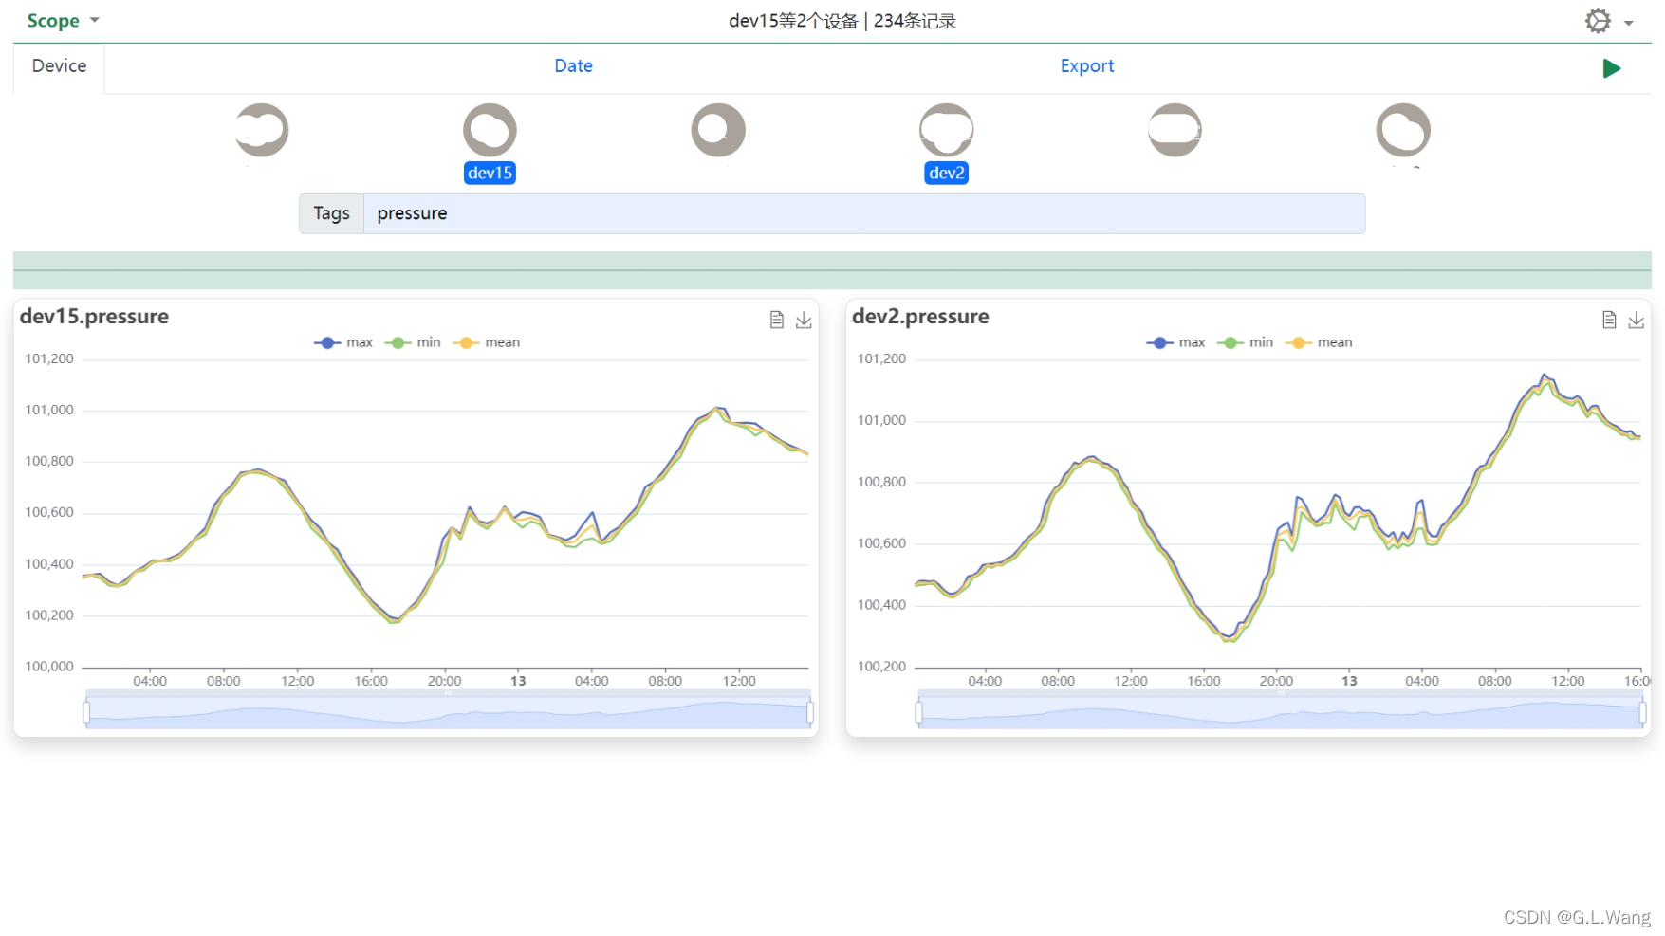Screen dimensions: 1665x936
Task: Click the dev15.pressure chart title
Action: coord(94,317)
